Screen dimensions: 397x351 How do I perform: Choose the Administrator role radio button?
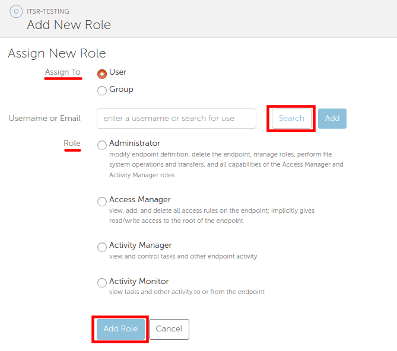[x=102, y=145]
